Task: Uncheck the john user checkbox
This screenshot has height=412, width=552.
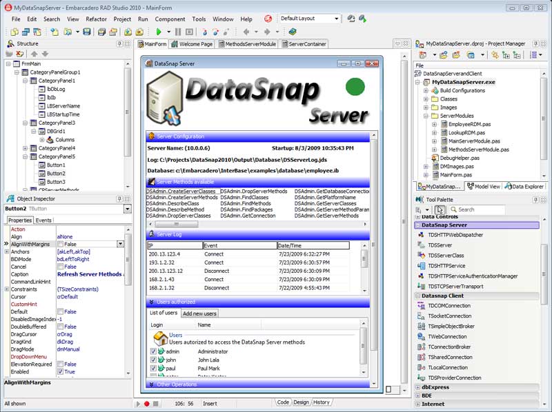Action: 153,360
